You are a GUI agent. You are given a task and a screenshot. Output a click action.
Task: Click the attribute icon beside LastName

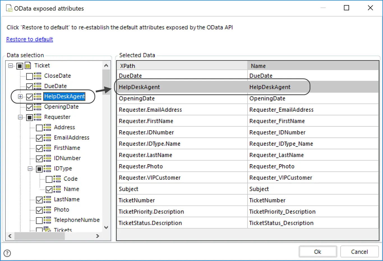(x=47, y=200)
